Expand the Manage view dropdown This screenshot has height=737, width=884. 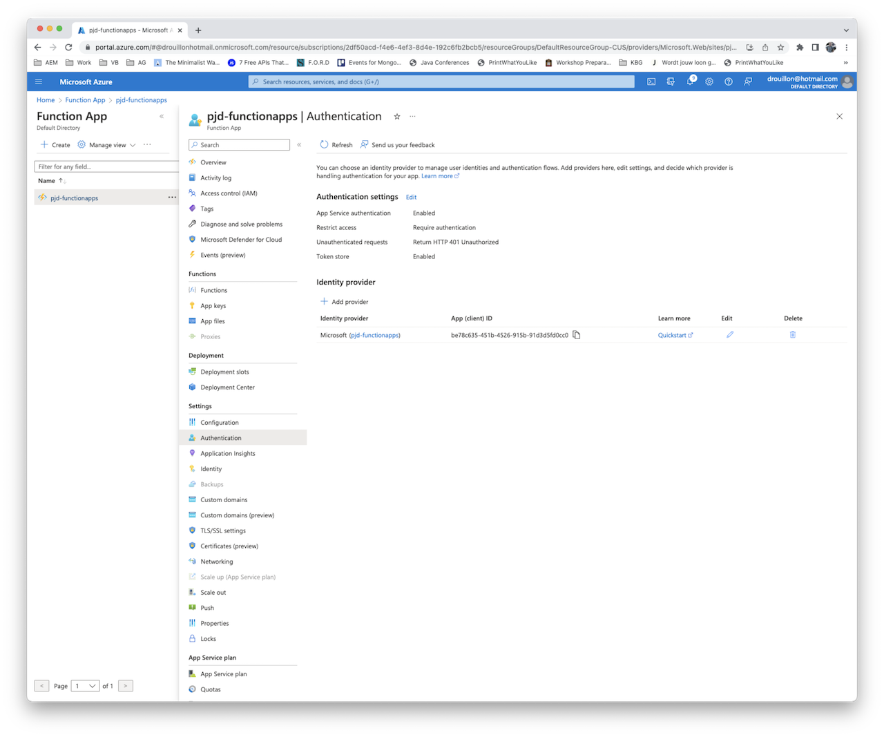pos(107,145)
